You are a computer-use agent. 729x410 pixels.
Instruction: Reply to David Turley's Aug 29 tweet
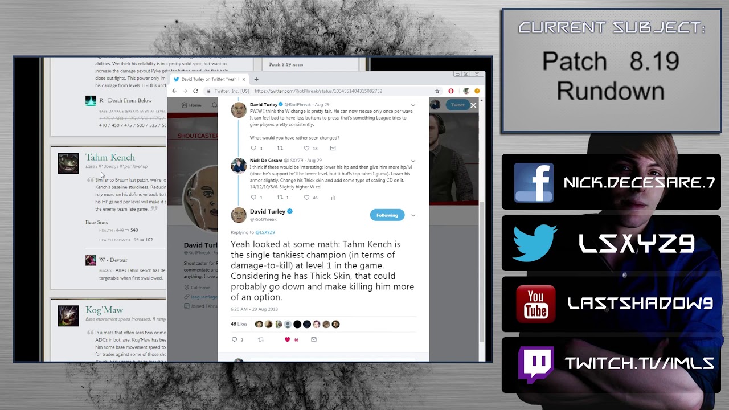253,148
